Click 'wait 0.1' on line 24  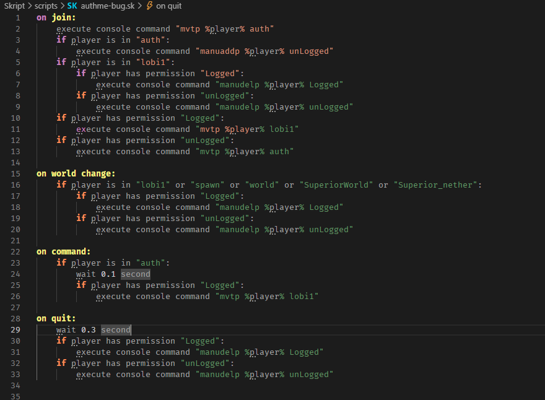tap(96, 274)
